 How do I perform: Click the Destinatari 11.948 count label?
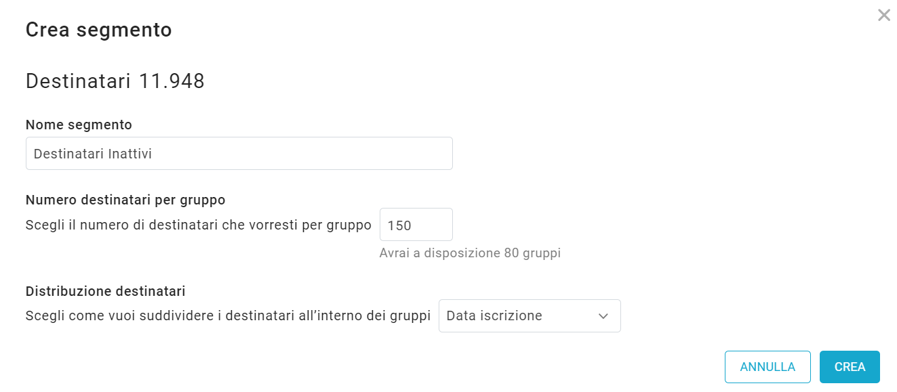coord(115,81)
